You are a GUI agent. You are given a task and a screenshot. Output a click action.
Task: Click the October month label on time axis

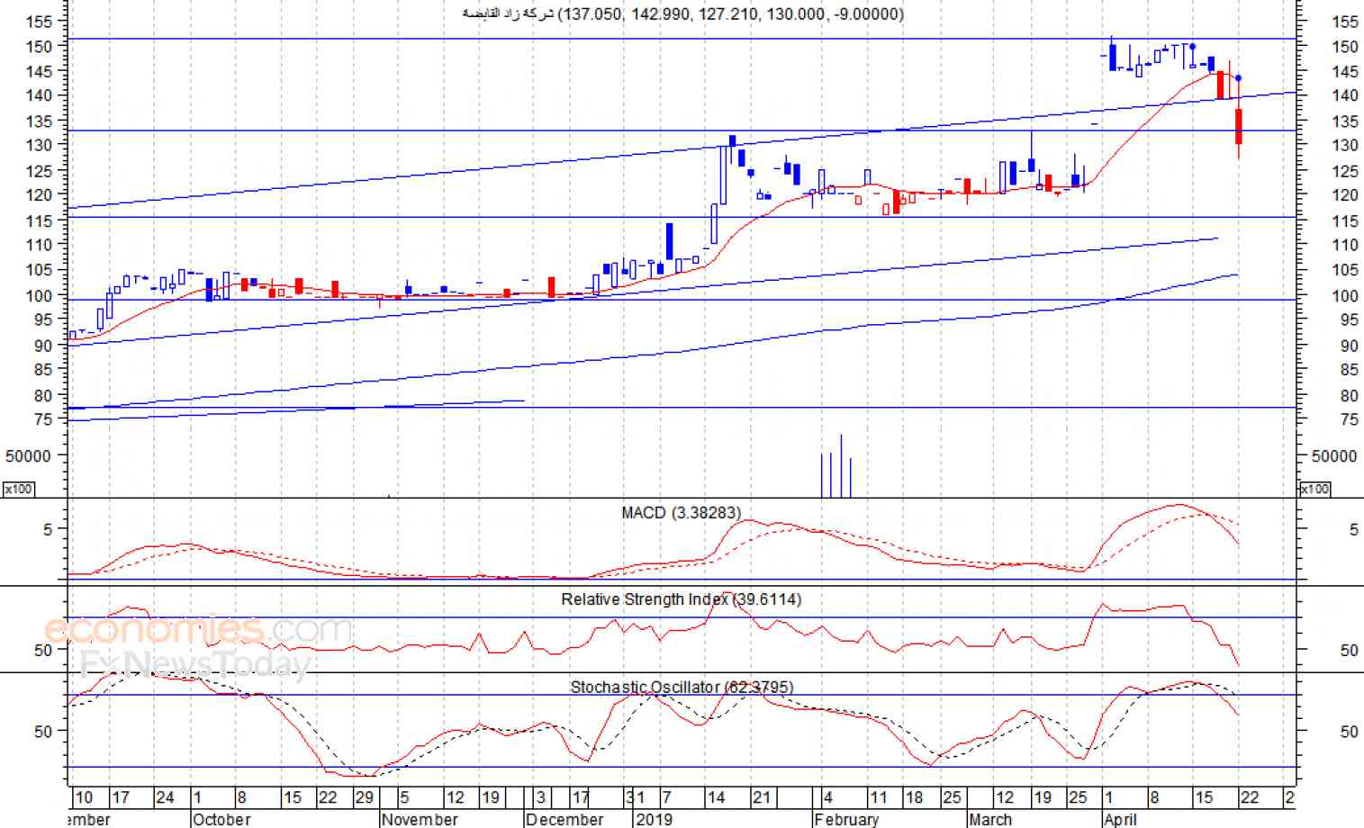221,819
